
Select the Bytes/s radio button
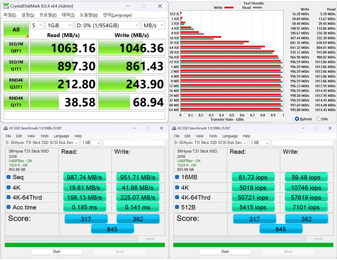297,119
